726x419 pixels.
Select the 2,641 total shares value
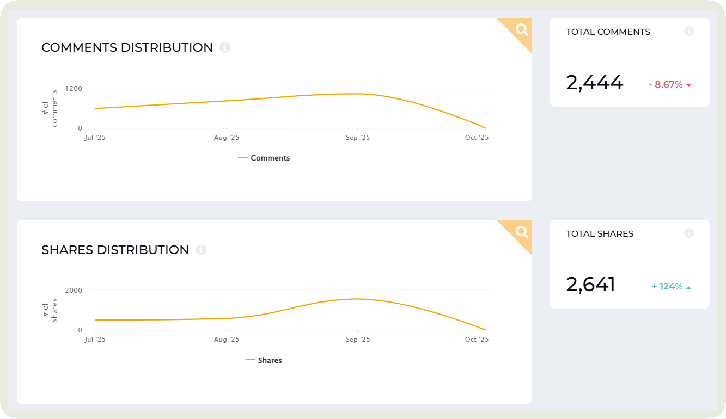(x=590, y=285)
